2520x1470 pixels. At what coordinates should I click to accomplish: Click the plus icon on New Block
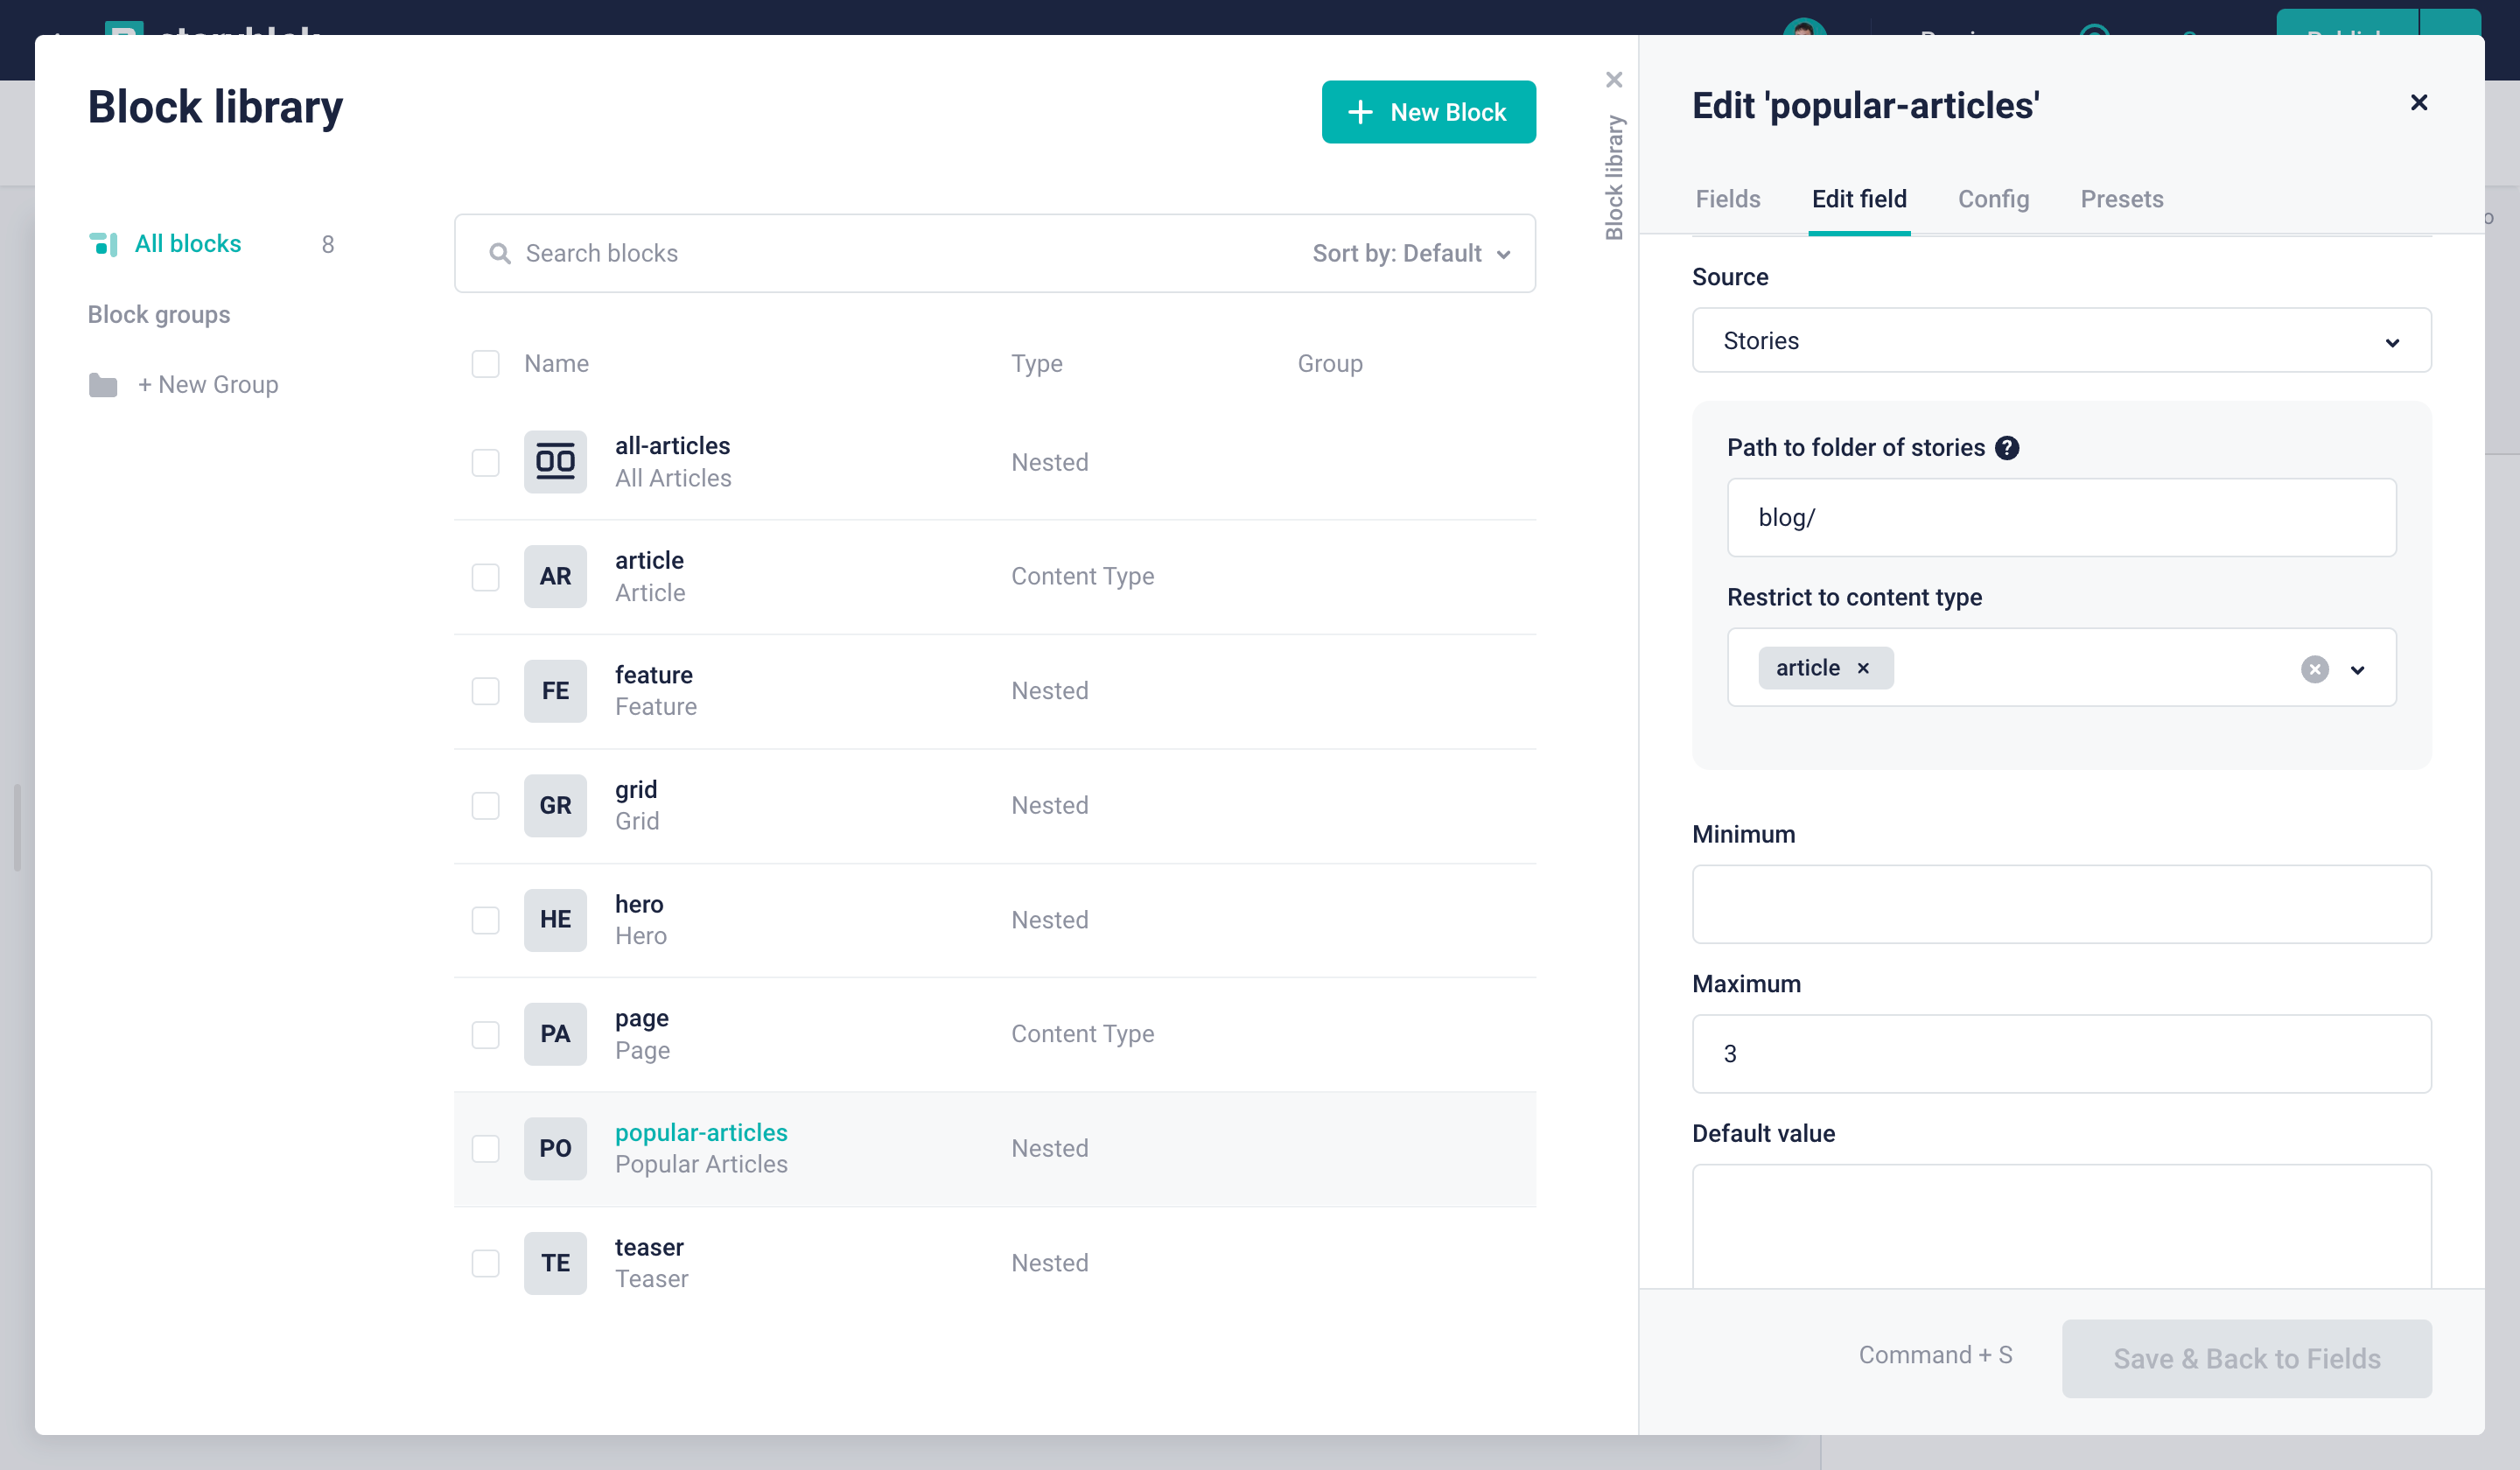1360,112
